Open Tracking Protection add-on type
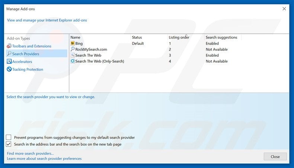This screenshot has width=294, height=168. [x=28, y=69]
